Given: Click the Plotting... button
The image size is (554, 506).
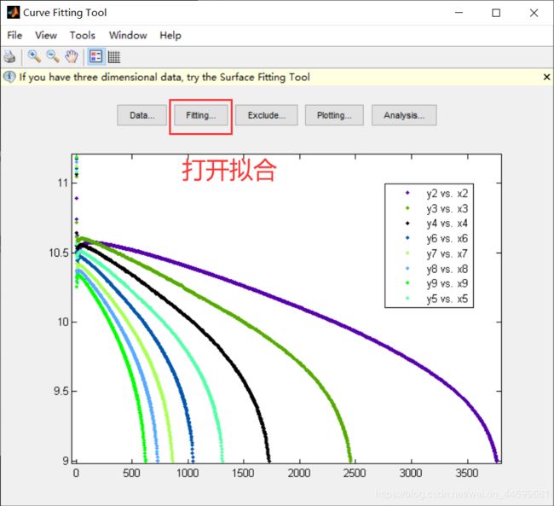Looking at the screenshot, I should (334, 115).
